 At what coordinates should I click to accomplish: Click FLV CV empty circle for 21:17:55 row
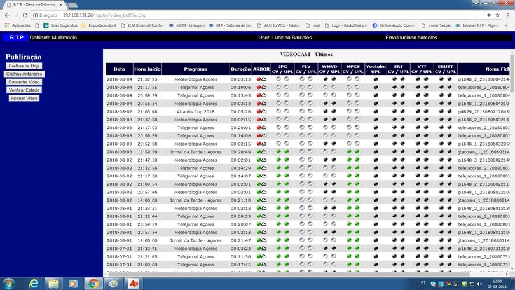302,87
